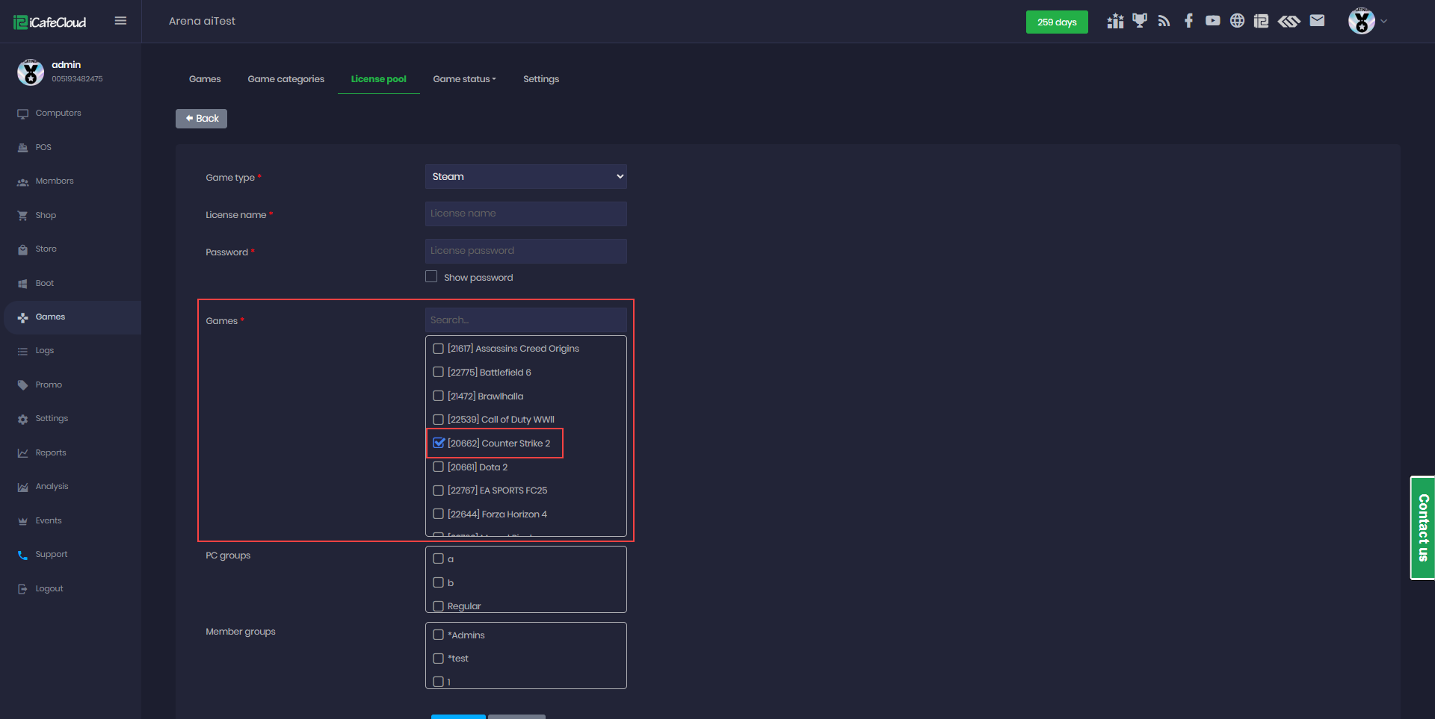Click the YouTube icon in header
This screenshot has width=1435, height=719.
pyautogui.click(x=1212, y=21)
